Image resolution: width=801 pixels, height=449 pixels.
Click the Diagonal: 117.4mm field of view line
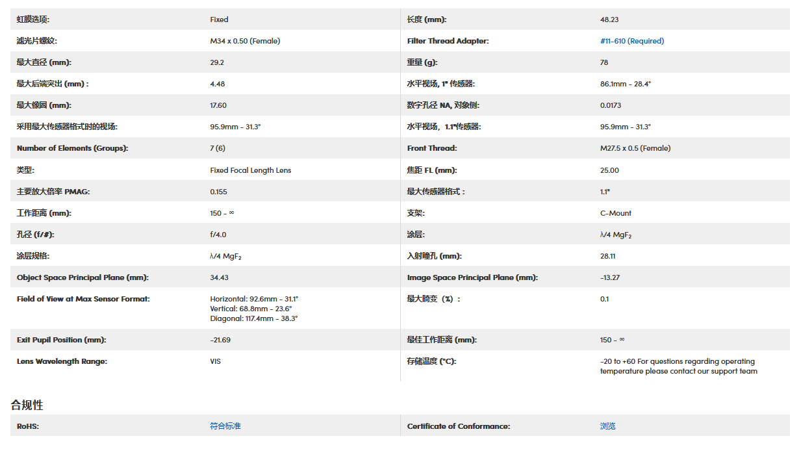click(253, 318)
